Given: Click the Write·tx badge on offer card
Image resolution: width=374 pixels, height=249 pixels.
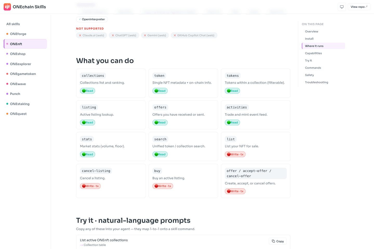Looking at the screenshot, I should [x=235, y=191].
